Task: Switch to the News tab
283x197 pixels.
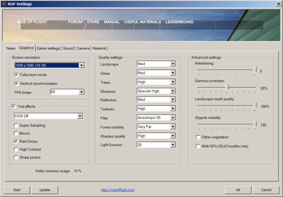Action: 11,48
